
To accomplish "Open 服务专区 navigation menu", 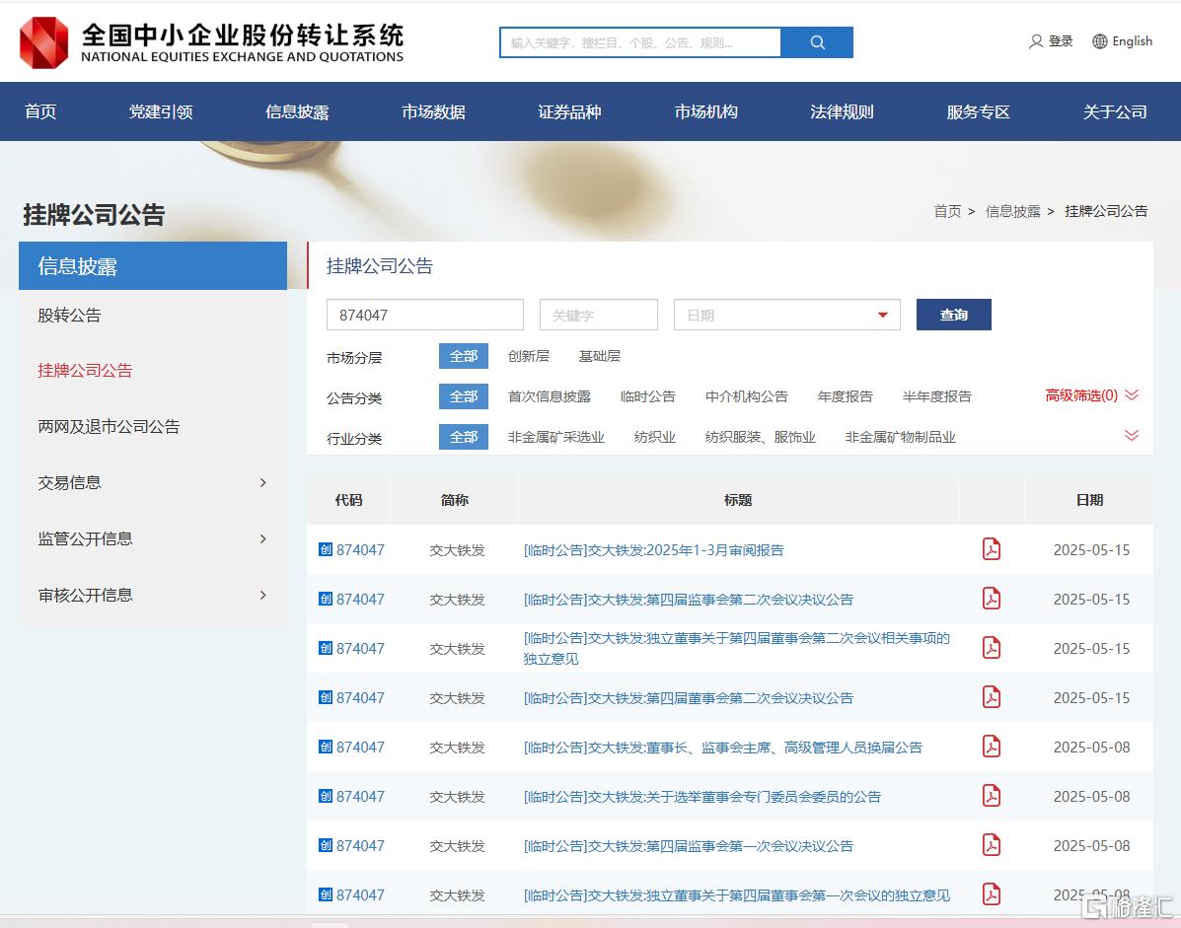I will coord(979,111).
